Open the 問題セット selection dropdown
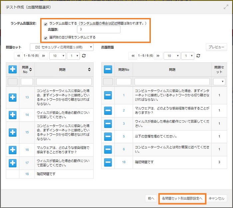 tap(62, 47)
